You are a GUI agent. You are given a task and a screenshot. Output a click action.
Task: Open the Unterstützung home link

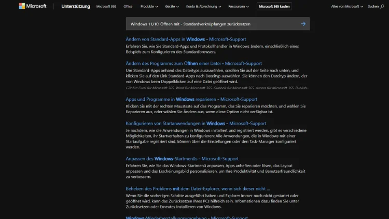(x=76, y=6)
